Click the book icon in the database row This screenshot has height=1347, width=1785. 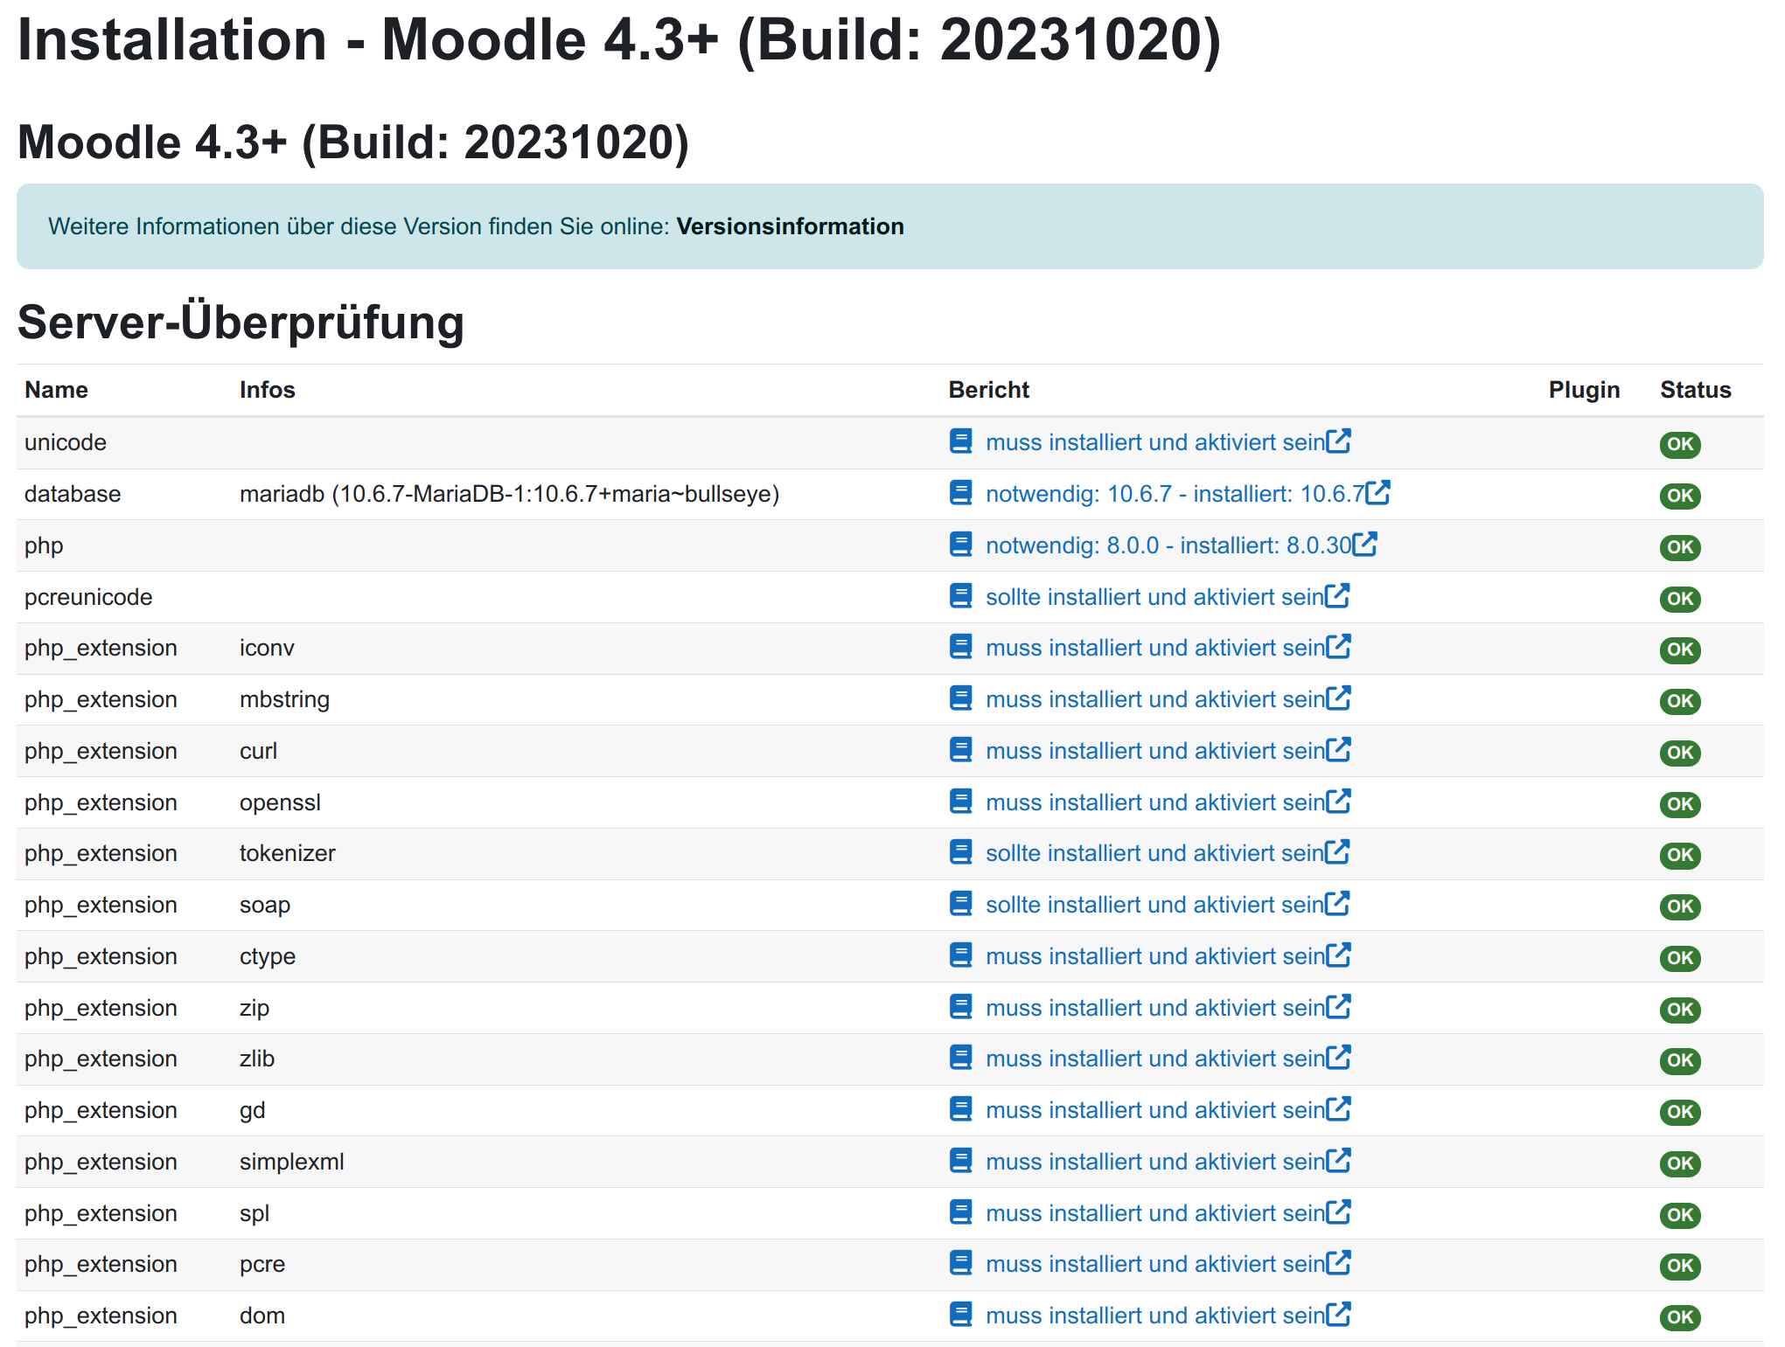pyautogui.click(x=960, y=493)
